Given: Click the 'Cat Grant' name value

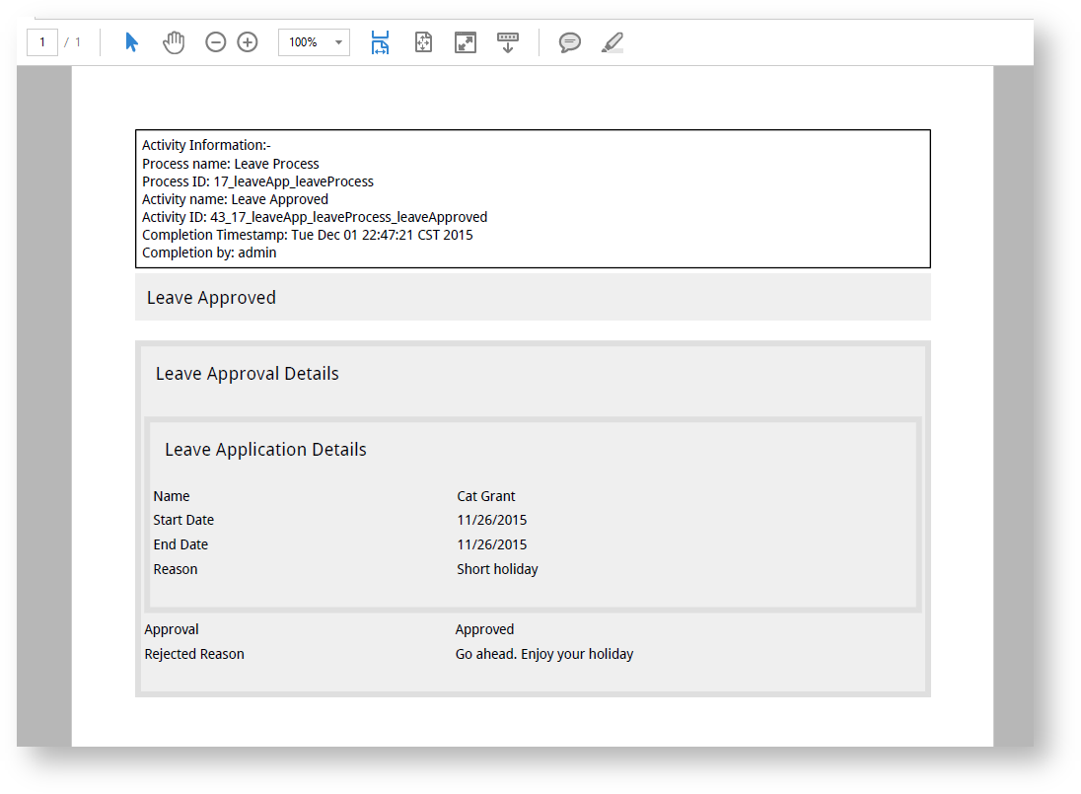Looking at the screenshot, I should click(486, 496).
